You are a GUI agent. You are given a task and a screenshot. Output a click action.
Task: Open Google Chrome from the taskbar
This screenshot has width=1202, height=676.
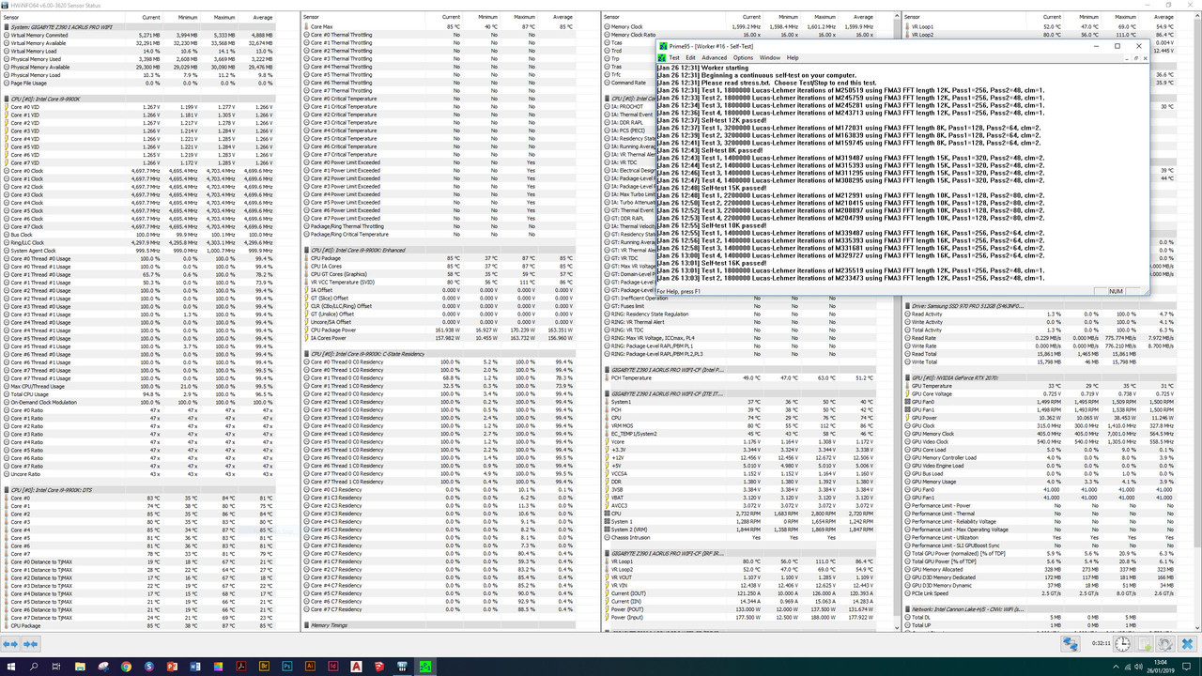coord(126,667)
